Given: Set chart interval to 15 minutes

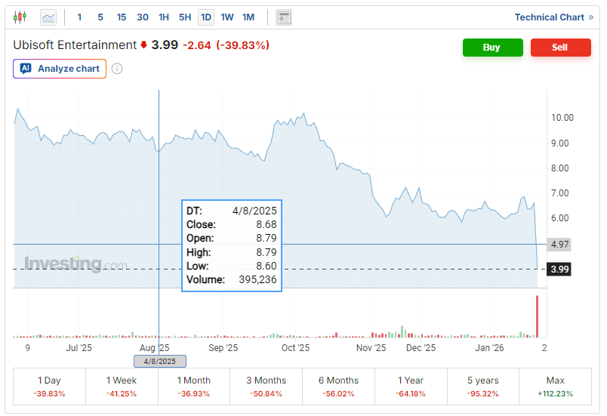Looking at the screenshot, I should [122, 17].
